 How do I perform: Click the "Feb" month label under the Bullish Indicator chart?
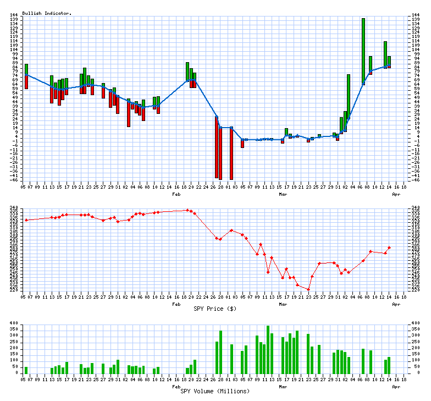(x=176, y=194)
